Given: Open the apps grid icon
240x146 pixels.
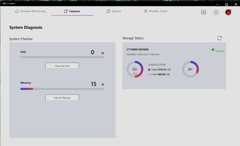Looking at the screenshot, I should tap(203, 12).
